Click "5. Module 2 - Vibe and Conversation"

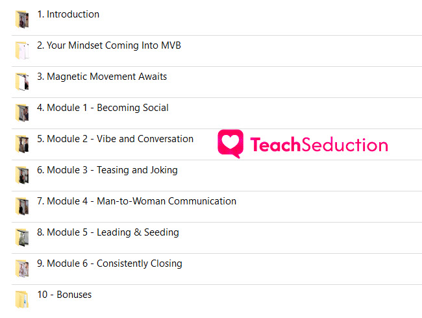(x=115, y=139)
